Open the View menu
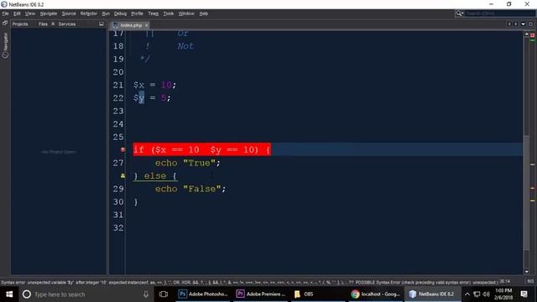Image resolution: width=537 pixels, height=302 pixels. point(30,13)
